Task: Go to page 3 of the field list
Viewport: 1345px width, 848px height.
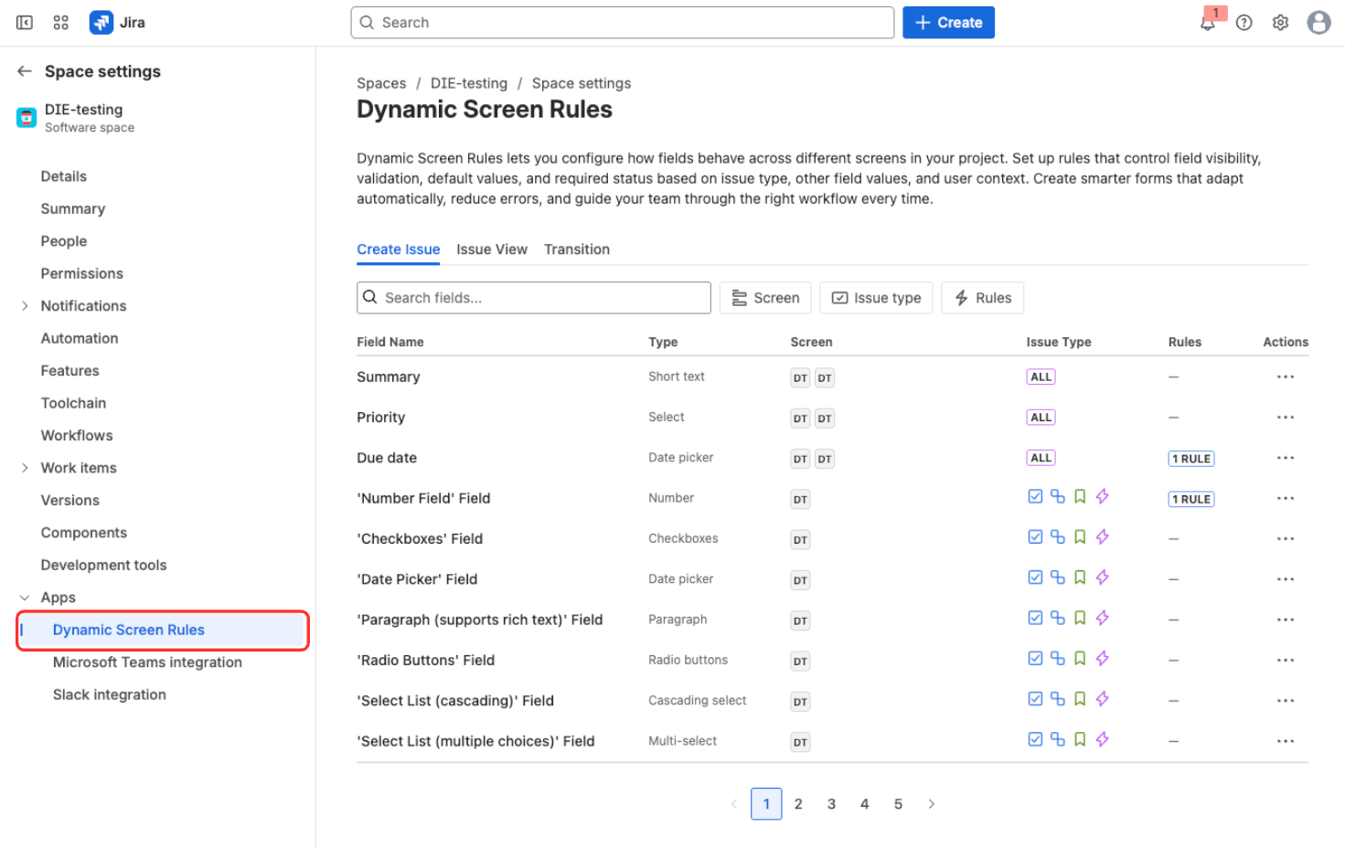Action: click(x=831, y=803)
